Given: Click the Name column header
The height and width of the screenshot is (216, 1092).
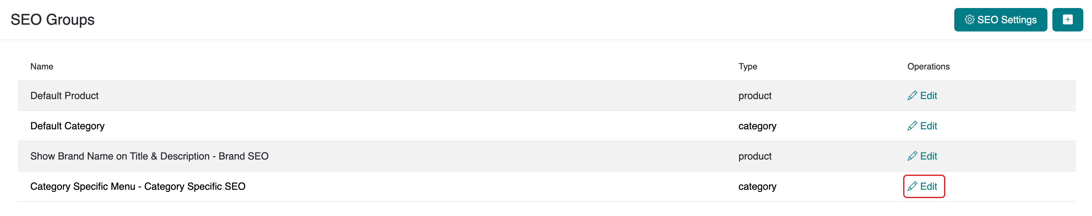Looking at the screenshot, I should 41,66.
